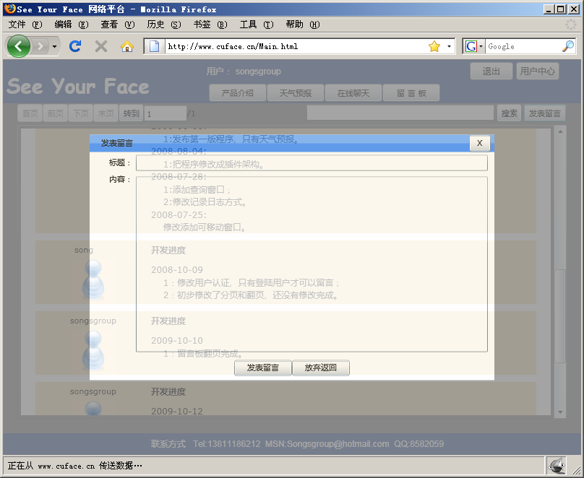Click the See Your Face logo text
Screen dimensions: 584x478
tap(78, 87)
